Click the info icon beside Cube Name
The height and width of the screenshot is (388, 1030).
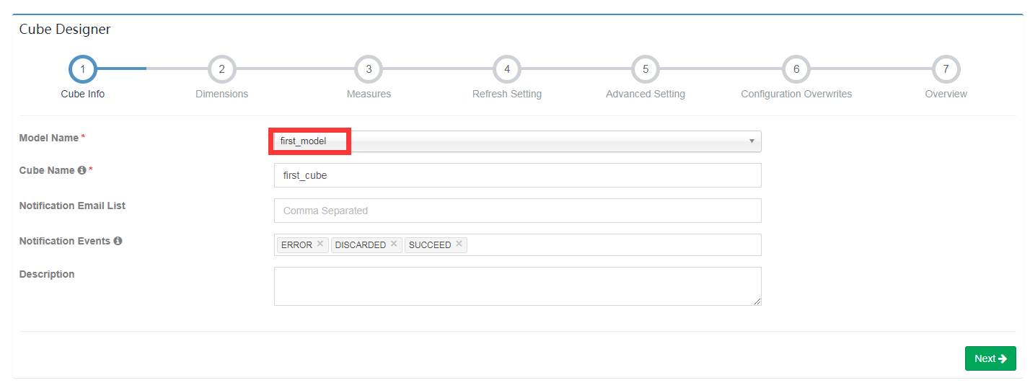[x=82, y=170]
